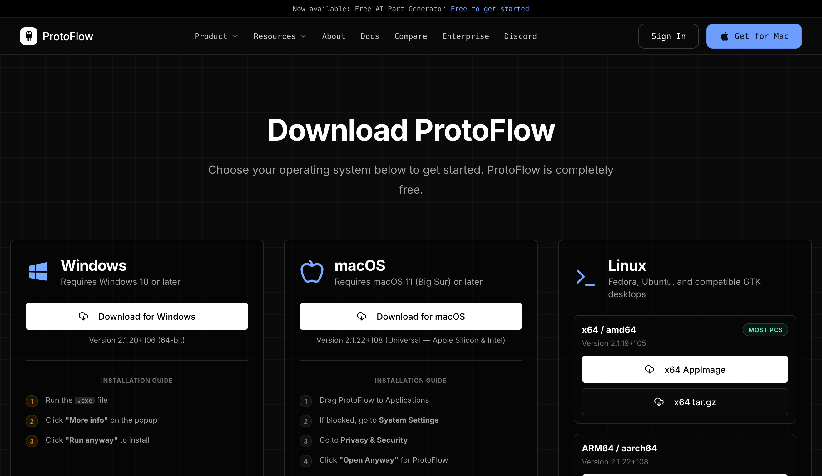This screenshot has width=822, height=476.
Task: Open the Docs page
Action: (x=370, y=36)
